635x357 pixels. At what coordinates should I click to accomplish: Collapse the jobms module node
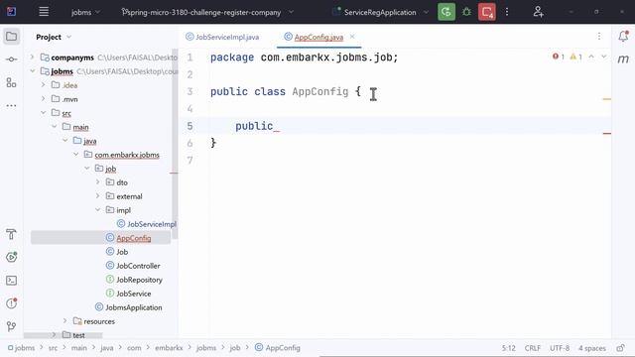pyautogui.click(x=33, y=70)
